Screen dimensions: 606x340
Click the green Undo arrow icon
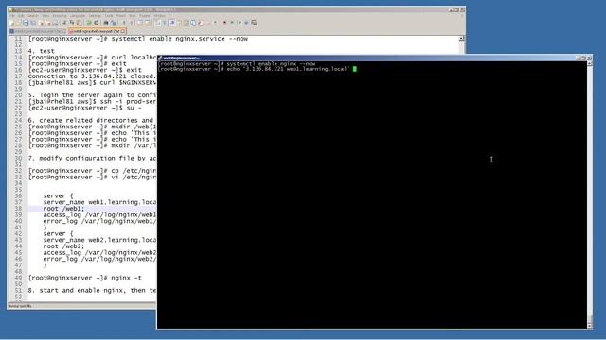click(88, 23)
